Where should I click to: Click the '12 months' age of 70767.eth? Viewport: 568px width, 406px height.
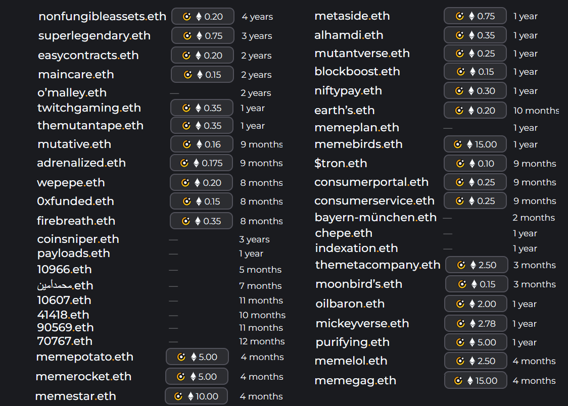pyautogui.click(x=262, y=341)
